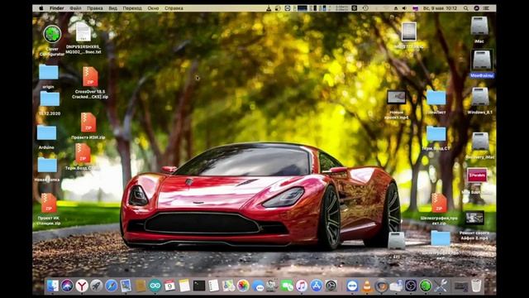
Task: Open wrench and screwdriver utility in Dock
Action: point(441,286)
